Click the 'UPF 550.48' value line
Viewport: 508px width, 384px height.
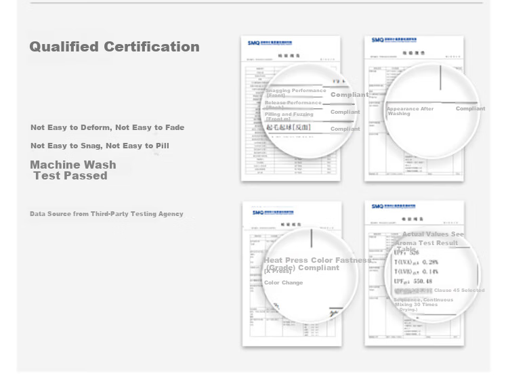pyautogui.click(x=413, y=281)
